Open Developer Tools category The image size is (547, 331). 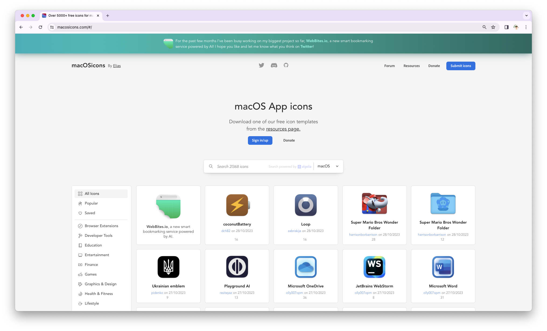99,236
